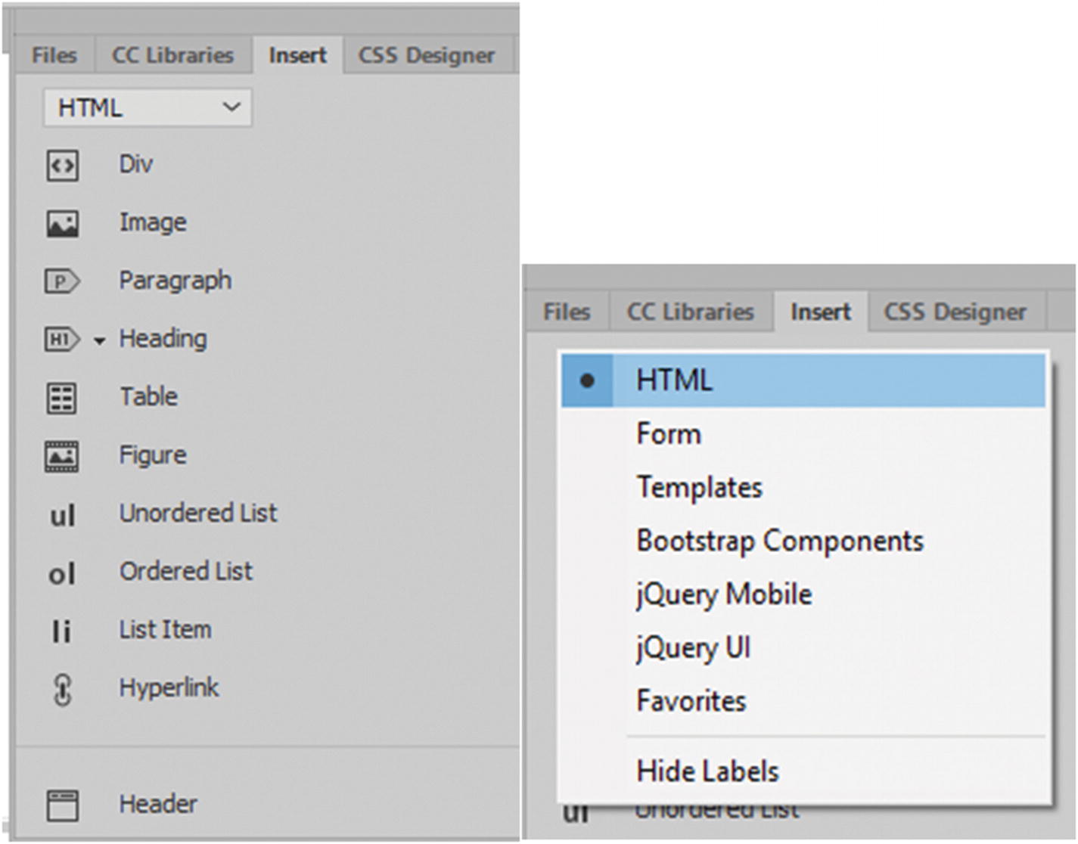Select Bootstrap Components from the list
This screenshot has width=1078, height=844.
pos(779,541)
